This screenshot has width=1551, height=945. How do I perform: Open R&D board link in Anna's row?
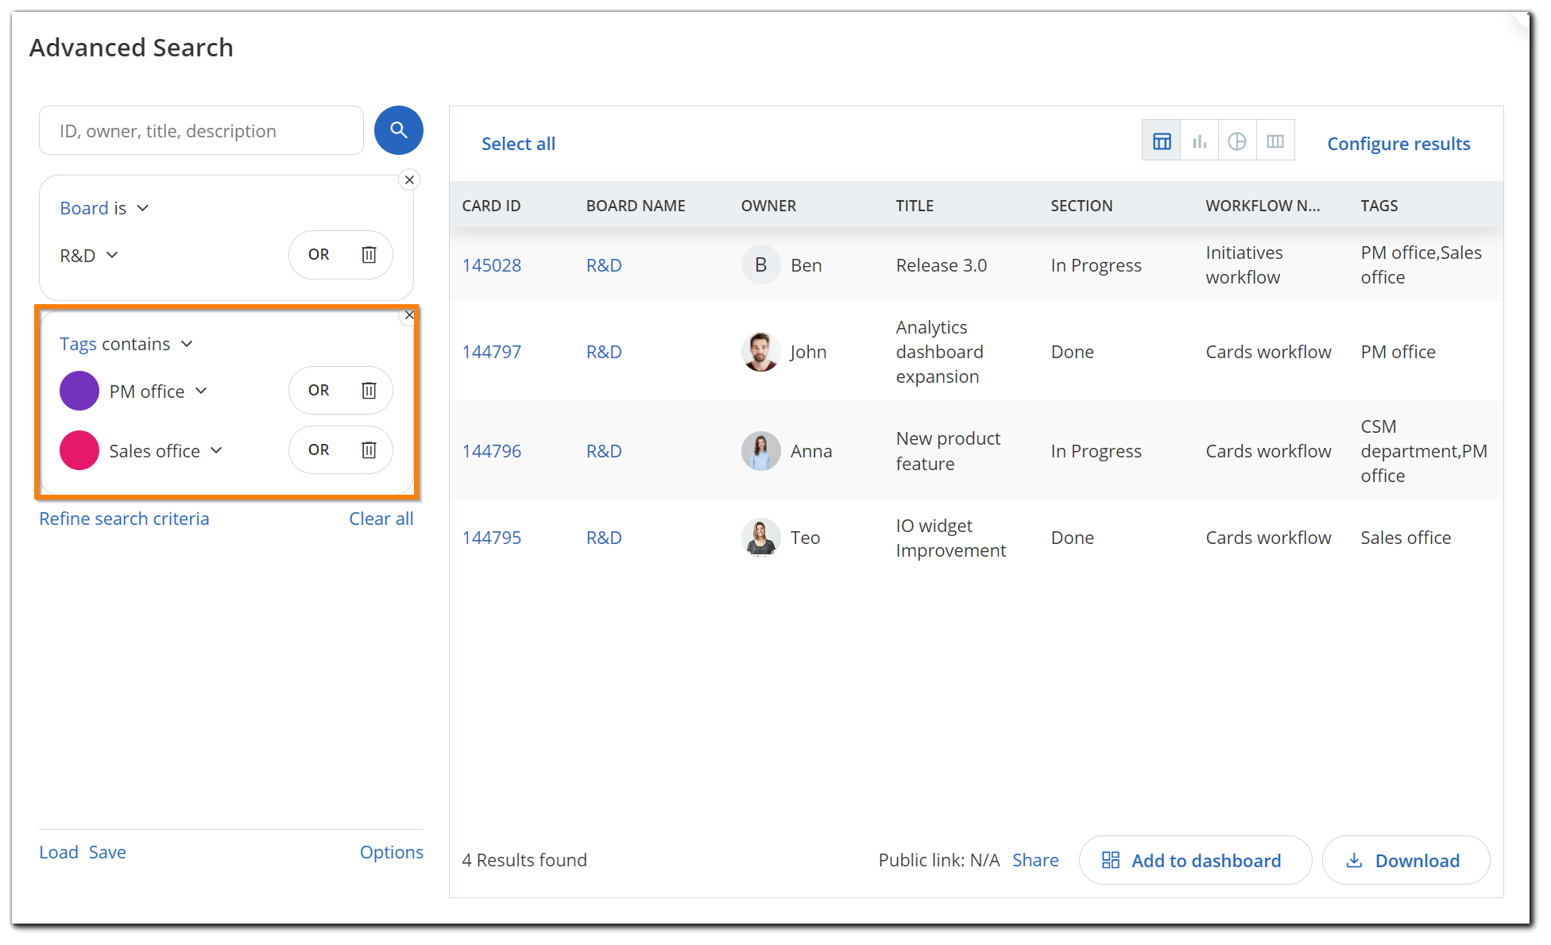click(604, 451)
